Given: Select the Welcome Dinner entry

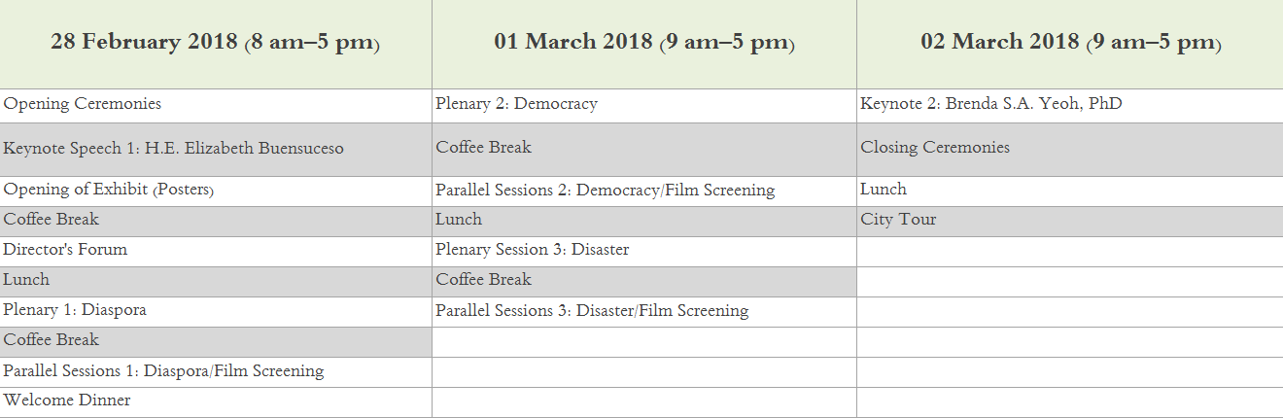Looking at the screenshot, I should (x=215, y=402).
